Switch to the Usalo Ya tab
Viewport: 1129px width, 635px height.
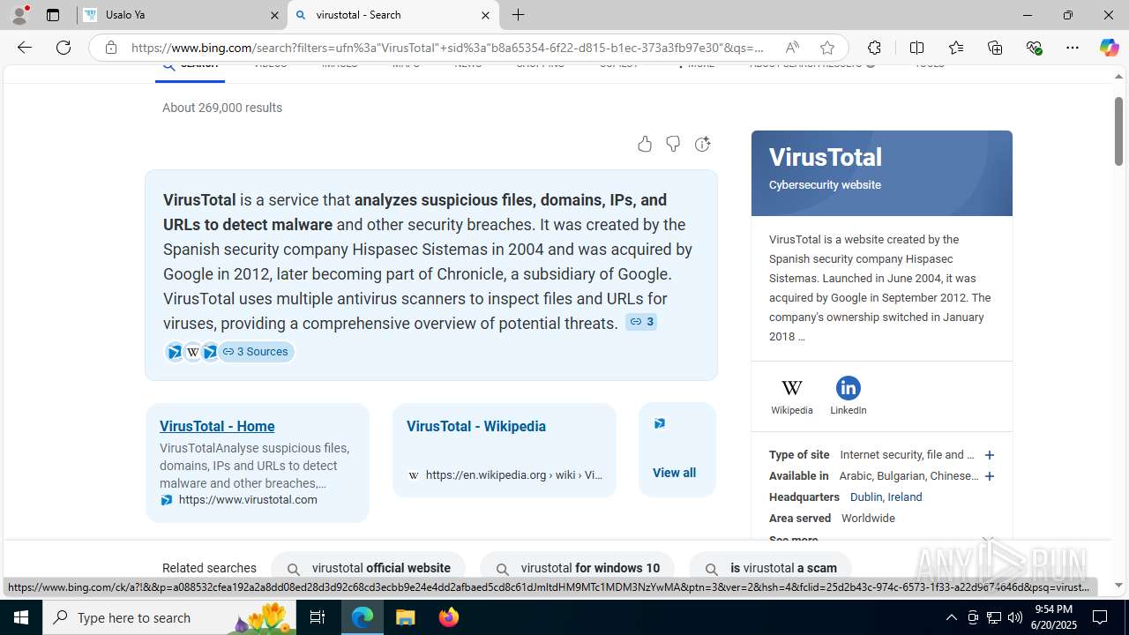pyautogui.click(x=183, y=15)
